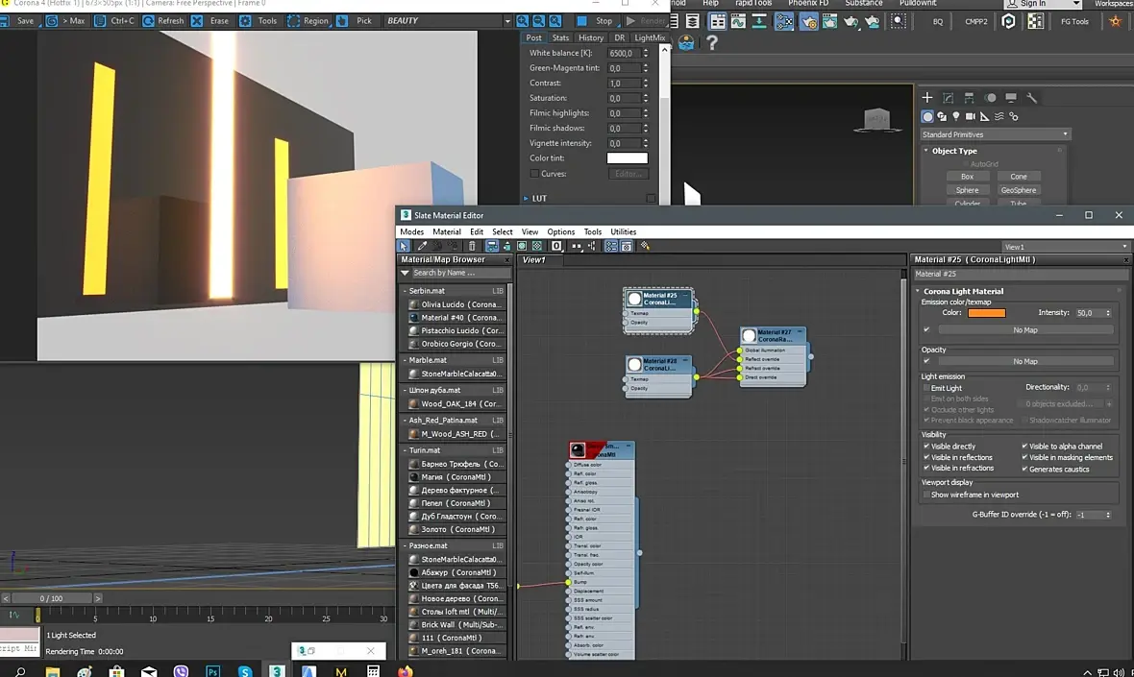This screenshot has width=1134, height=677.
Task: Toggle Show Background in Preview icon
Action: pyautogui.click(x=536, y=247)
